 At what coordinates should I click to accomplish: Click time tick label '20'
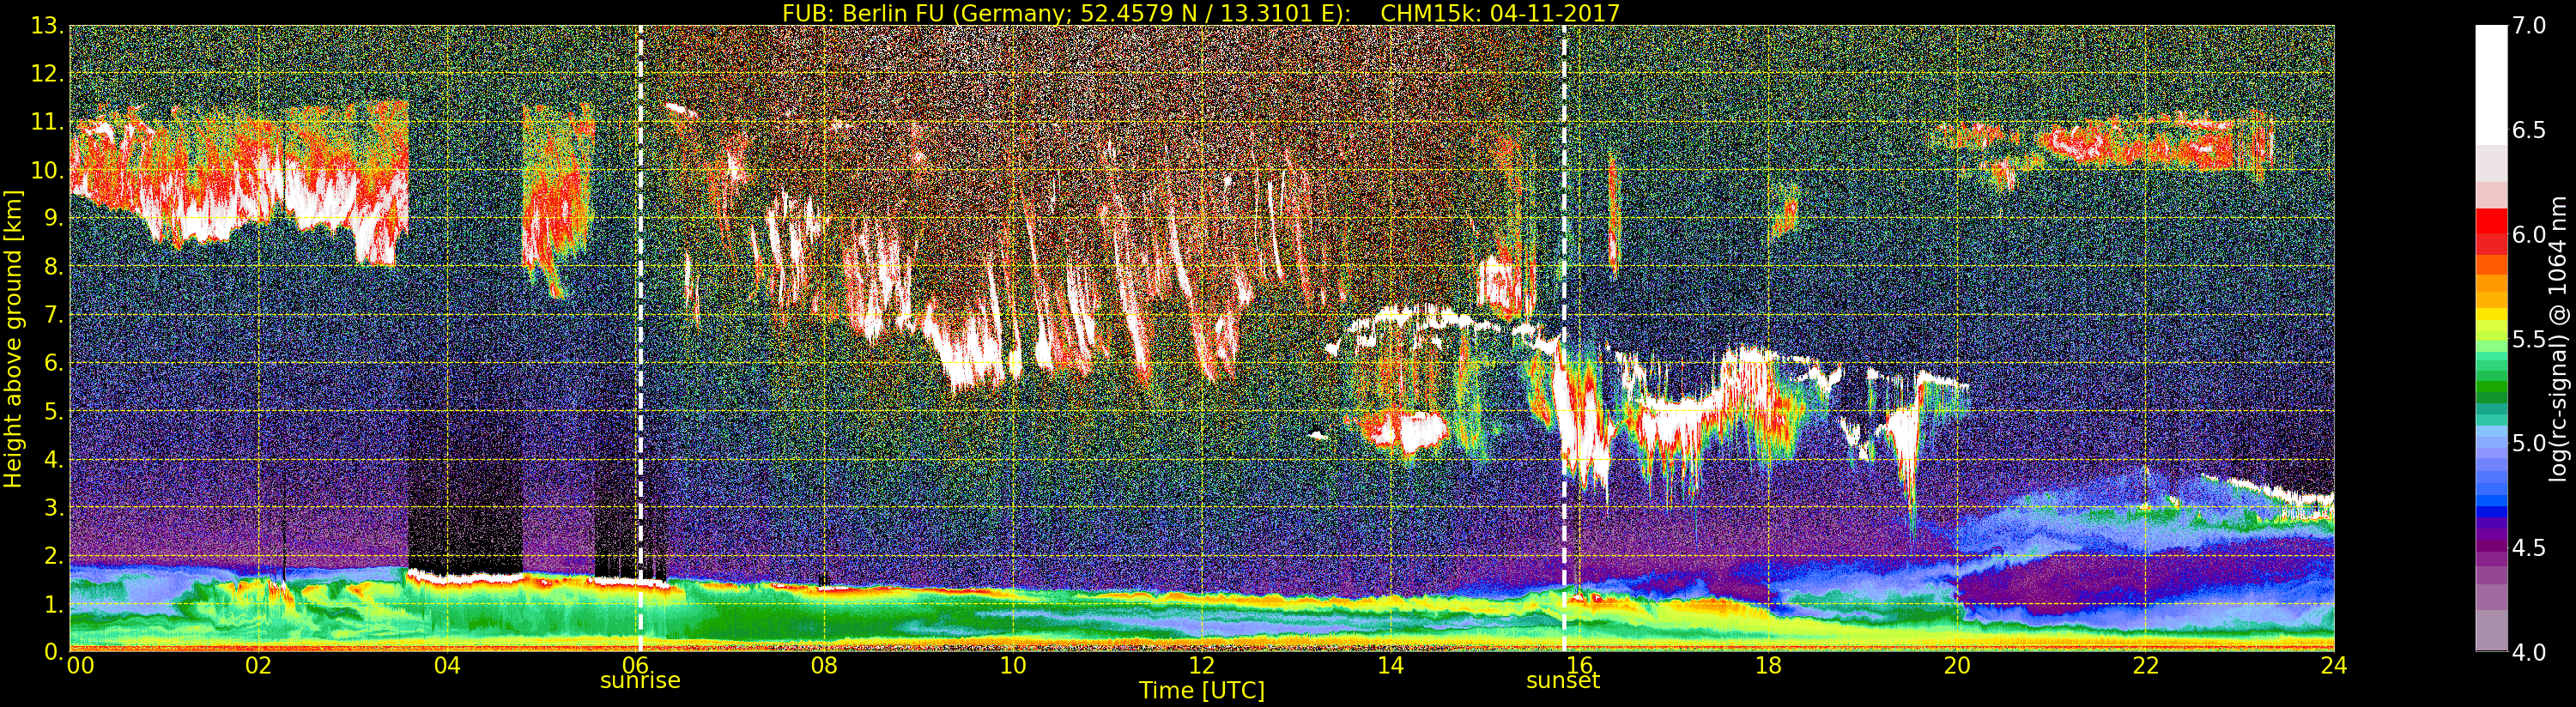[x=1957, y=665]
